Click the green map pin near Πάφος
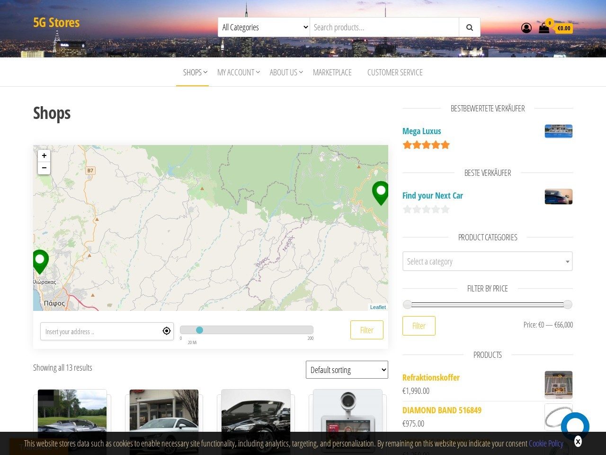The image size is (606, 455). (40, 262)
